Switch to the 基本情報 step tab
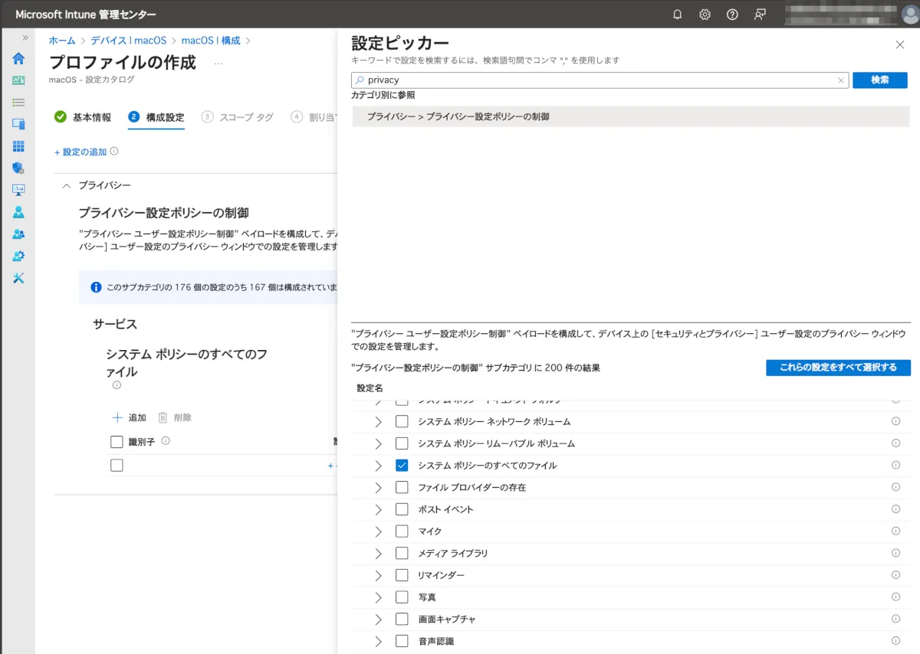This screenshot has width=920, height=654. pyautogui.click(x=83, y=117)
